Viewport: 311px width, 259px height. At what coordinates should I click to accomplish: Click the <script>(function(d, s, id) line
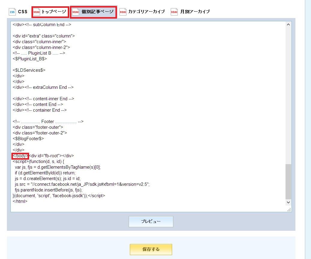[x=38, y=161]
